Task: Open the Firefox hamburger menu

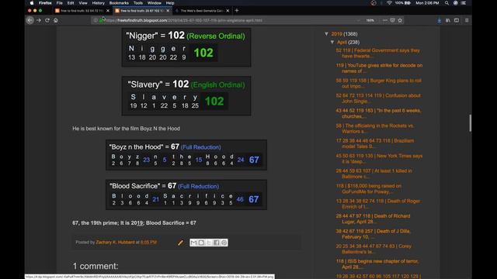Action: point(467,20)
